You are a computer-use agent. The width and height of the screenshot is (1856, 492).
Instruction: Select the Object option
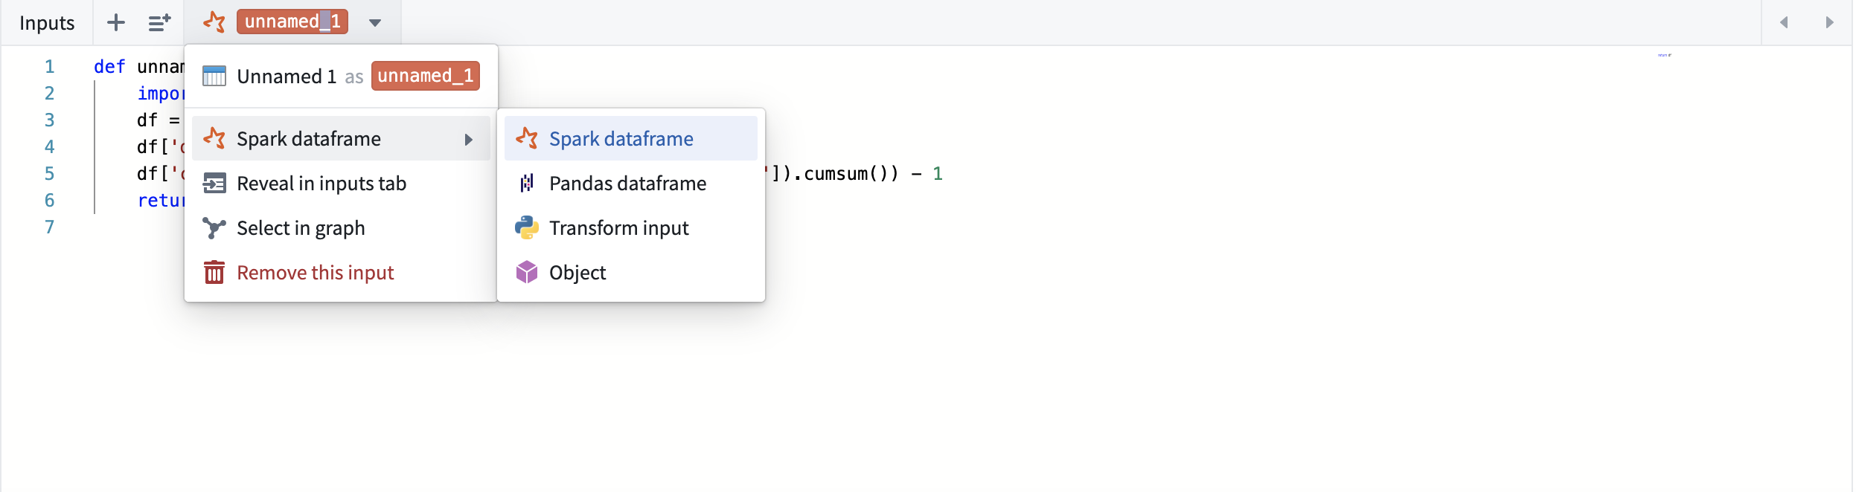coord(631,272)
